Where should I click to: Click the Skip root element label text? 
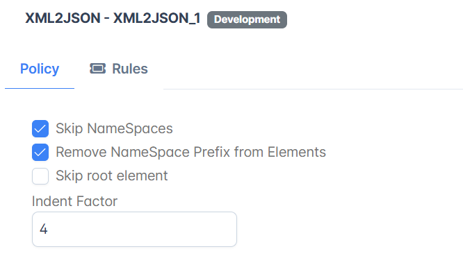pos(112,176)
